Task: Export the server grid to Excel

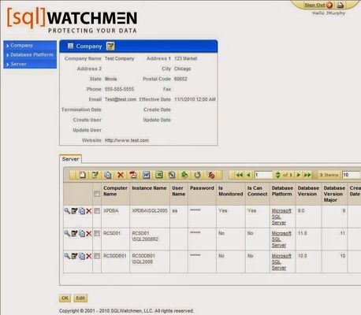Action: click(x=159, y=175)
